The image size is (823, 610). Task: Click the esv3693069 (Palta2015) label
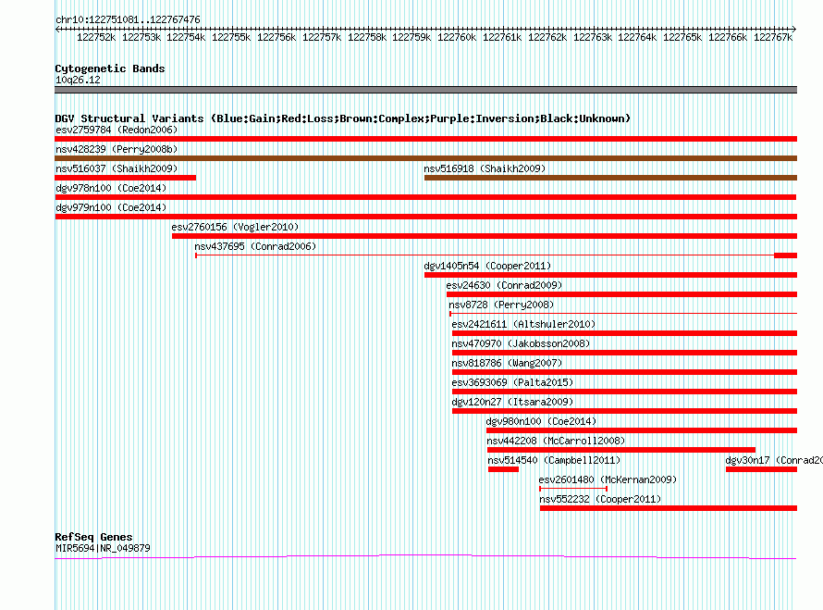(512, 382)
